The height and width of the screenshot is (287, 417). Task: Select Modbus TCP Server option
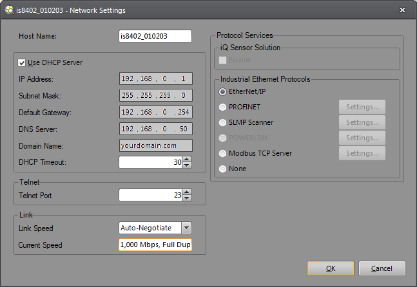(224, 153)
